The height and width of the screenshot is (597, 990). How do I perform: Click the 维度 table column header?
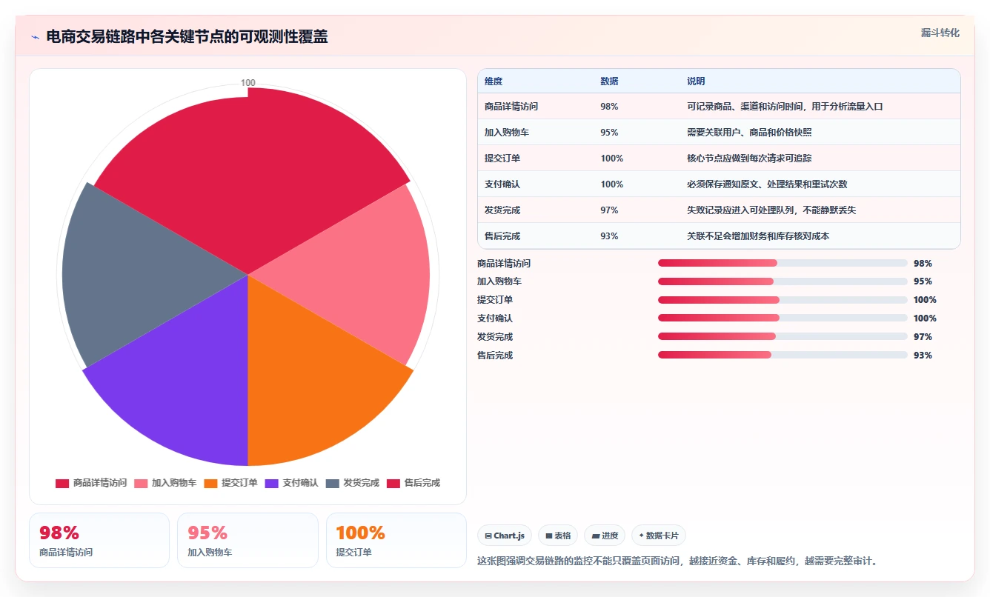pos(494,81)
